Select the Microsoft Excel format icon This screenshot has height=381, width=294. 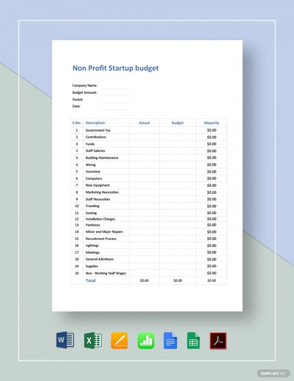(x=93, y=340)
